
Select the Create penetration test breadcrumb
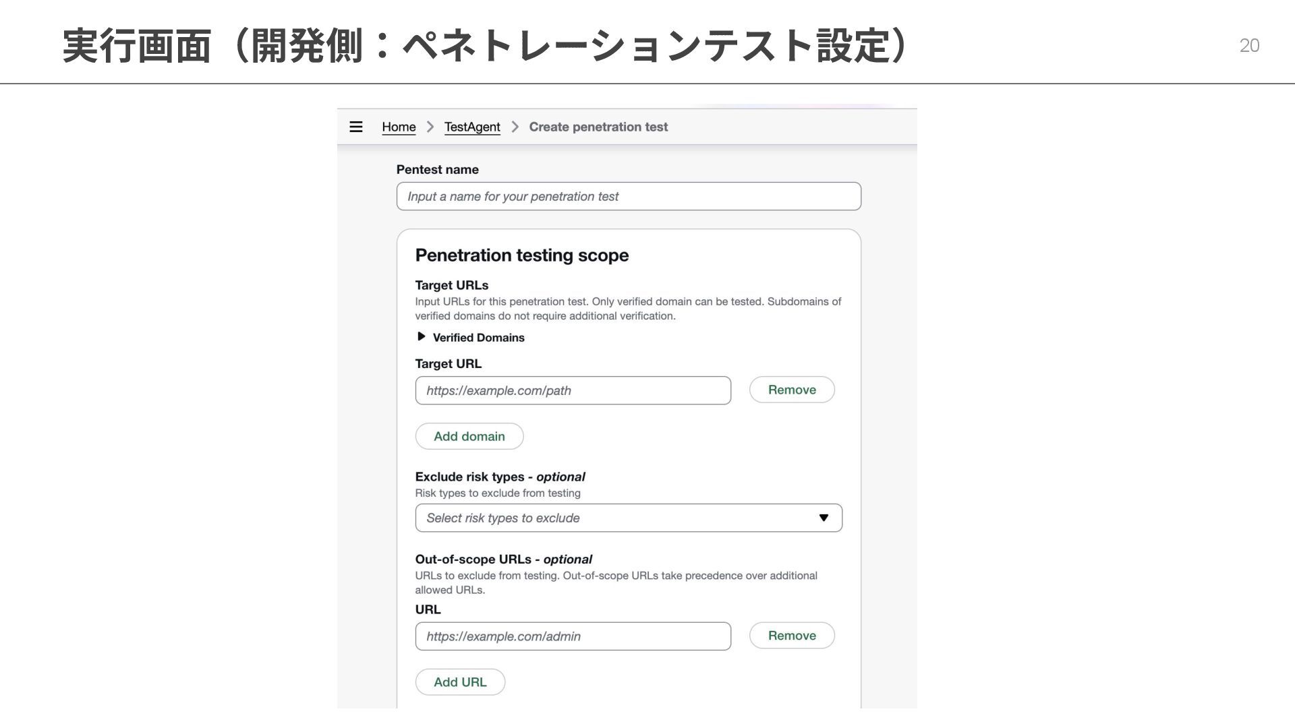(598, 127)
